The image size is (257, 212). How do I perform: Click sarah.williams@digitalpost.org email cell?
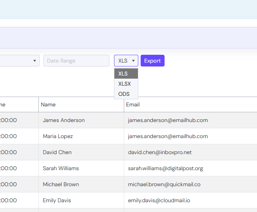point(190,168)
